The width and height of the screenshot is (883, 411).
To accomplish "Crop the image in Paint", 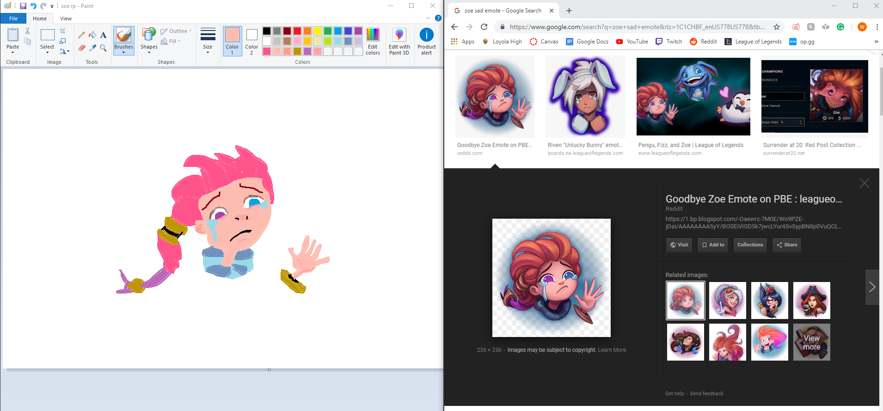I will point(63,31).
